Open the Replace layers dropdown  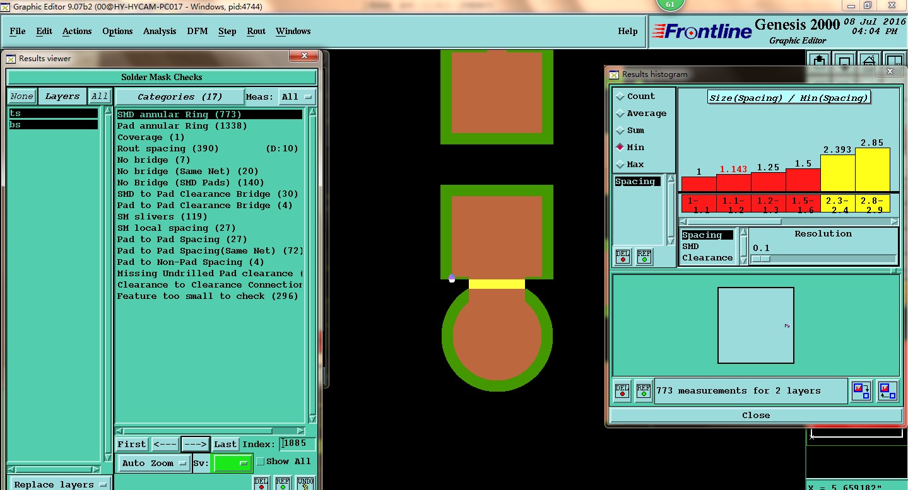click(x=60, y=484)
